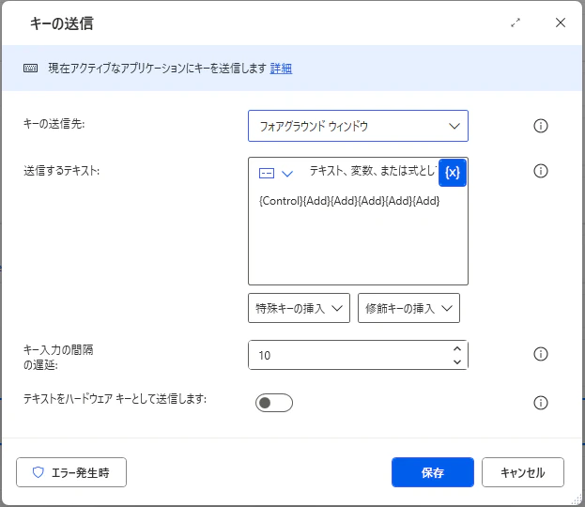
Task: Increase the key delay with up arrow
Action: click(457, 349)
